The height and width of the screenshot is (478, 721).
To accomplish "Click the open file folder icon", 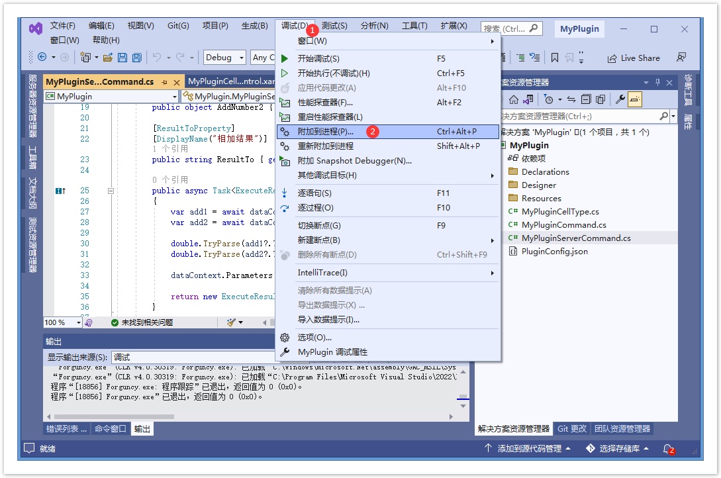I will click(108, 58).
